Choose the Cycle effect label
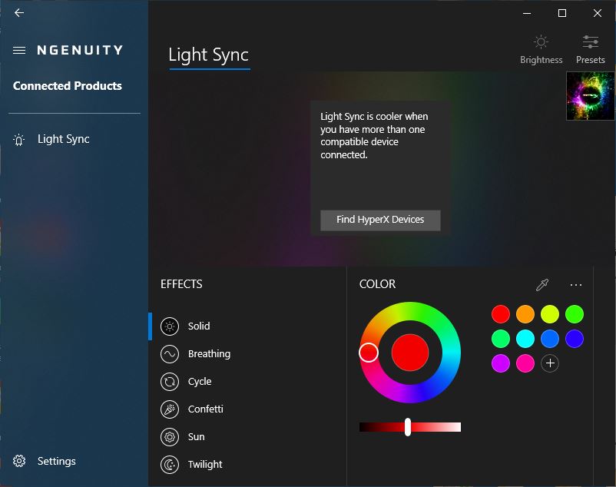Viewport: 616px width, 487px height. 200,381
